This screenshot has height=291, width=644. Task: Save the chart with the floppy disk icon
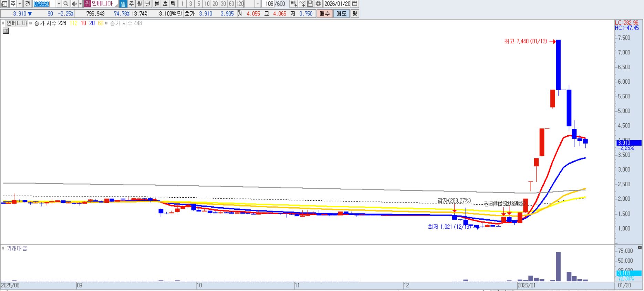click(310, 4)
